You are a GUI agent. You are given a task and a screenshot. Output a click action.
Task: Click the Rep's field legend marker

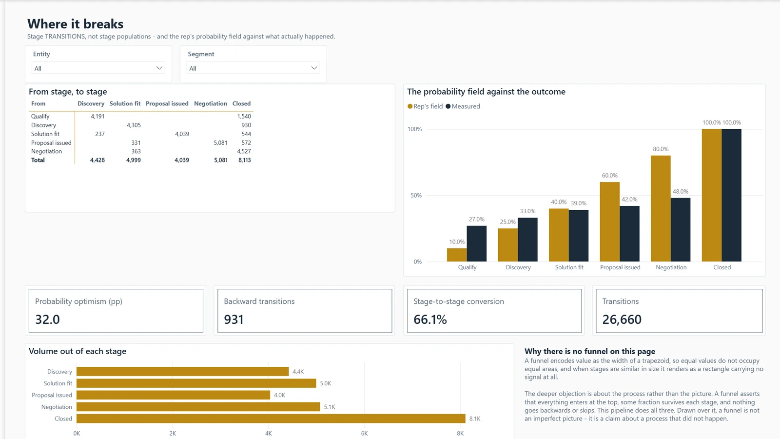410,106
